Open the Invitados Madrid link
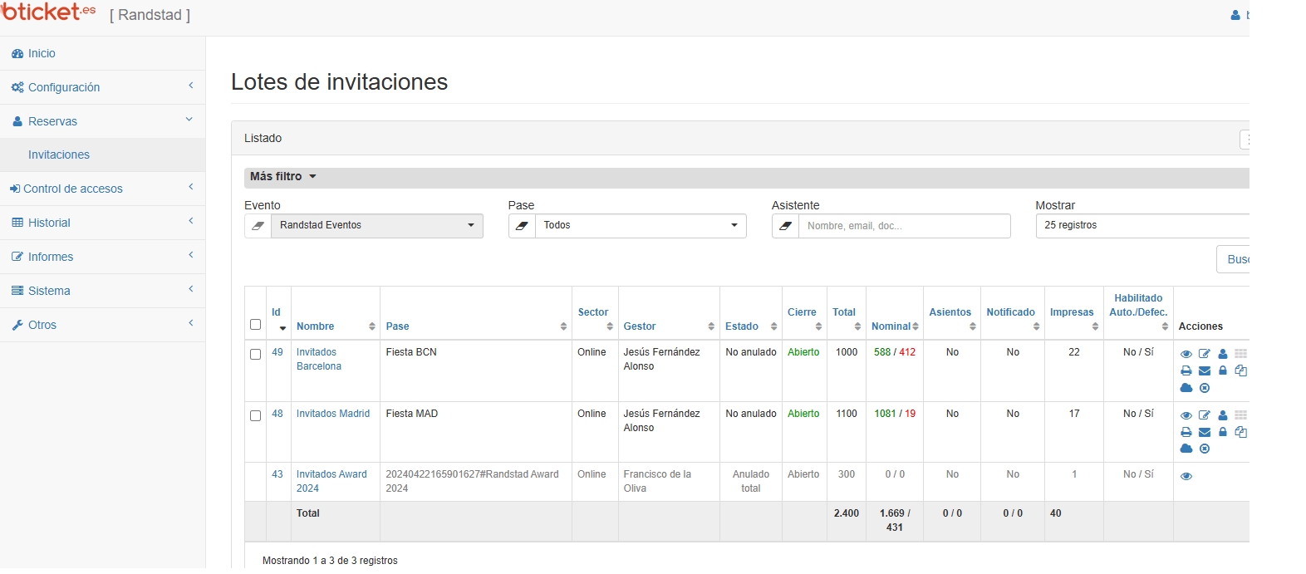This screenshot has height=574, width=1306. coord(333,414)
